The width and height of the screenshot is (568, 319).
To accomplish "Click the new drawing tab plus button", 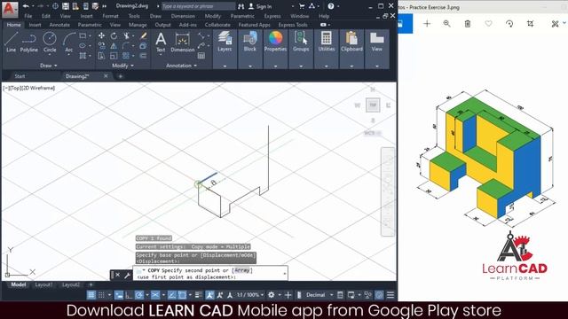I will click(121, 76).
